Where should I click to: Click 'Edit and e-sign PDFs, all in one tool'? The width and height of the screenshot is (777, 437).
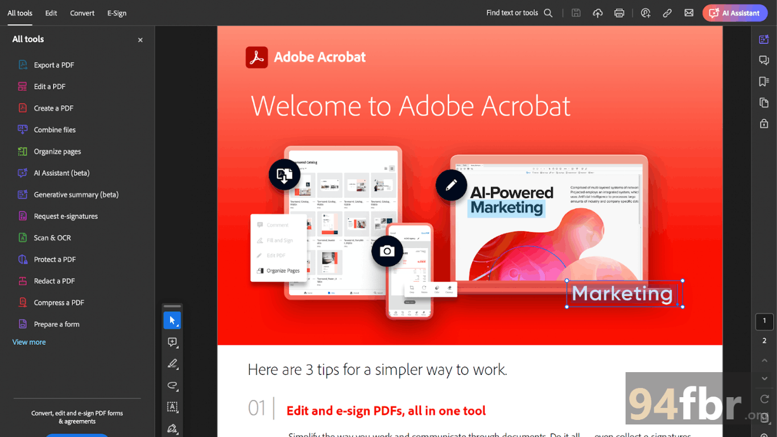click(x=386, y=411)
